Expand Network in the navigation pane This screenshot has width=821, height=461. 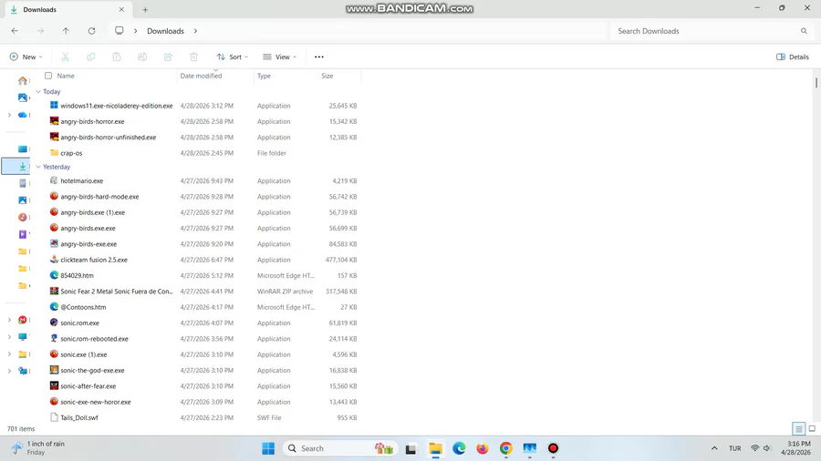tap(9, 371)
